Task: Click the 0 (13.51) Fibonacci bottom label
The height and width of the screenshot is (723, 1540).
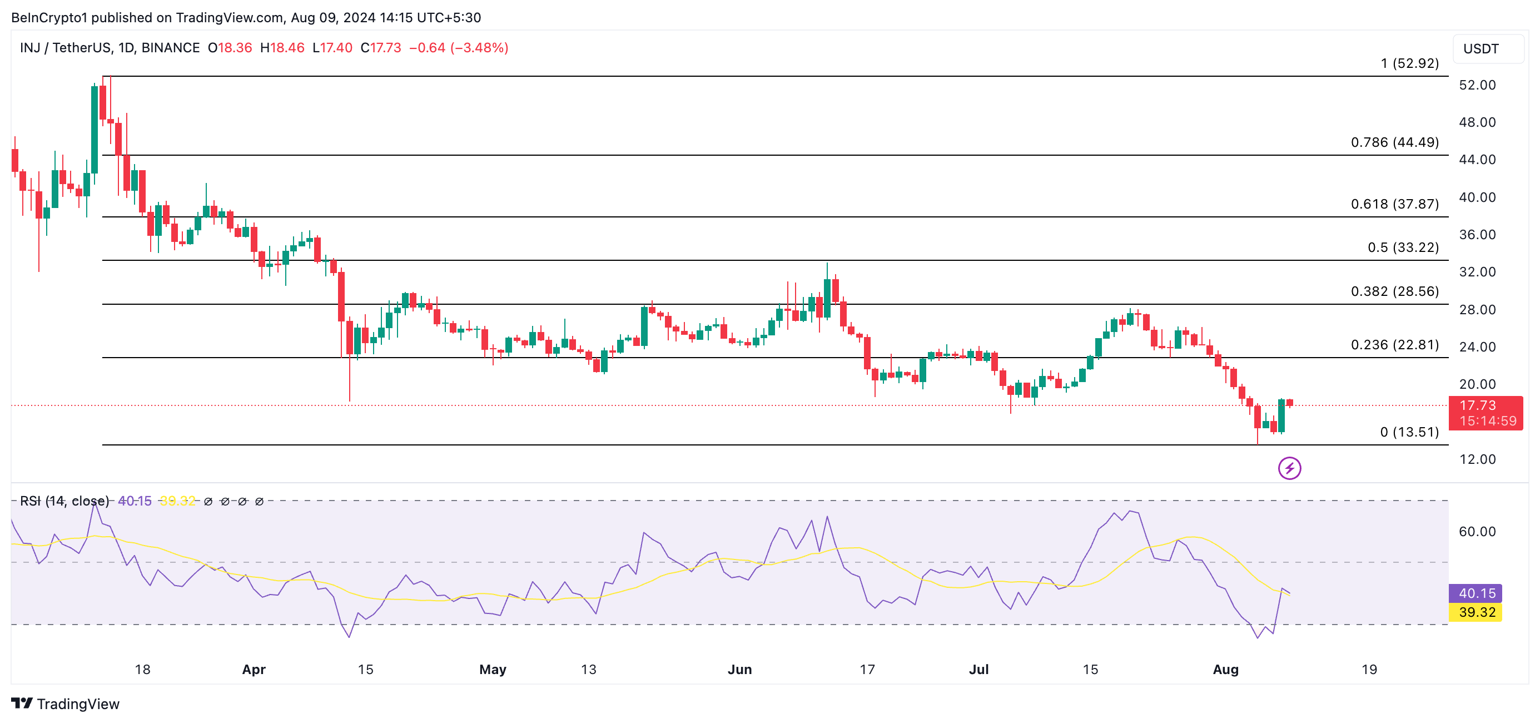Action: click(1409, 432)
